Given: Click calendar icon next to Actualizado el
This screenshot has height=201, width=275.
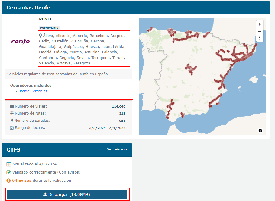Looking at the screenshot, I should pos(8,164).
